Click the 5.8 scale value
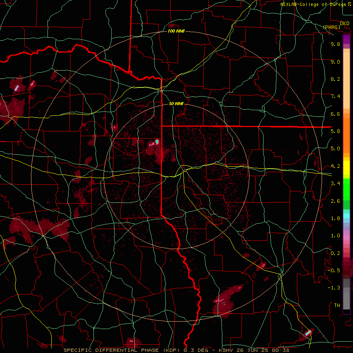The image size is (353, 353). coord(335,131)
